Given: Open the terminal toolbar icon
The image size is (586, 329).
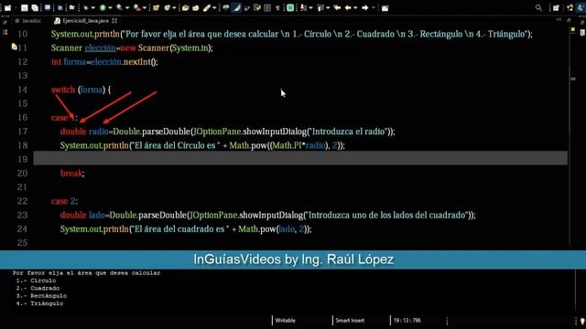Looking at the screenshot, I should (x=48, y=7).
